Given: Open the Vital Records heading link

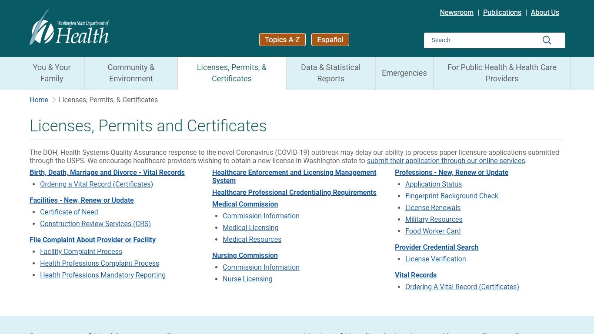Looking at the screenshot, I should pyautogui.click(x=416, y=275).
